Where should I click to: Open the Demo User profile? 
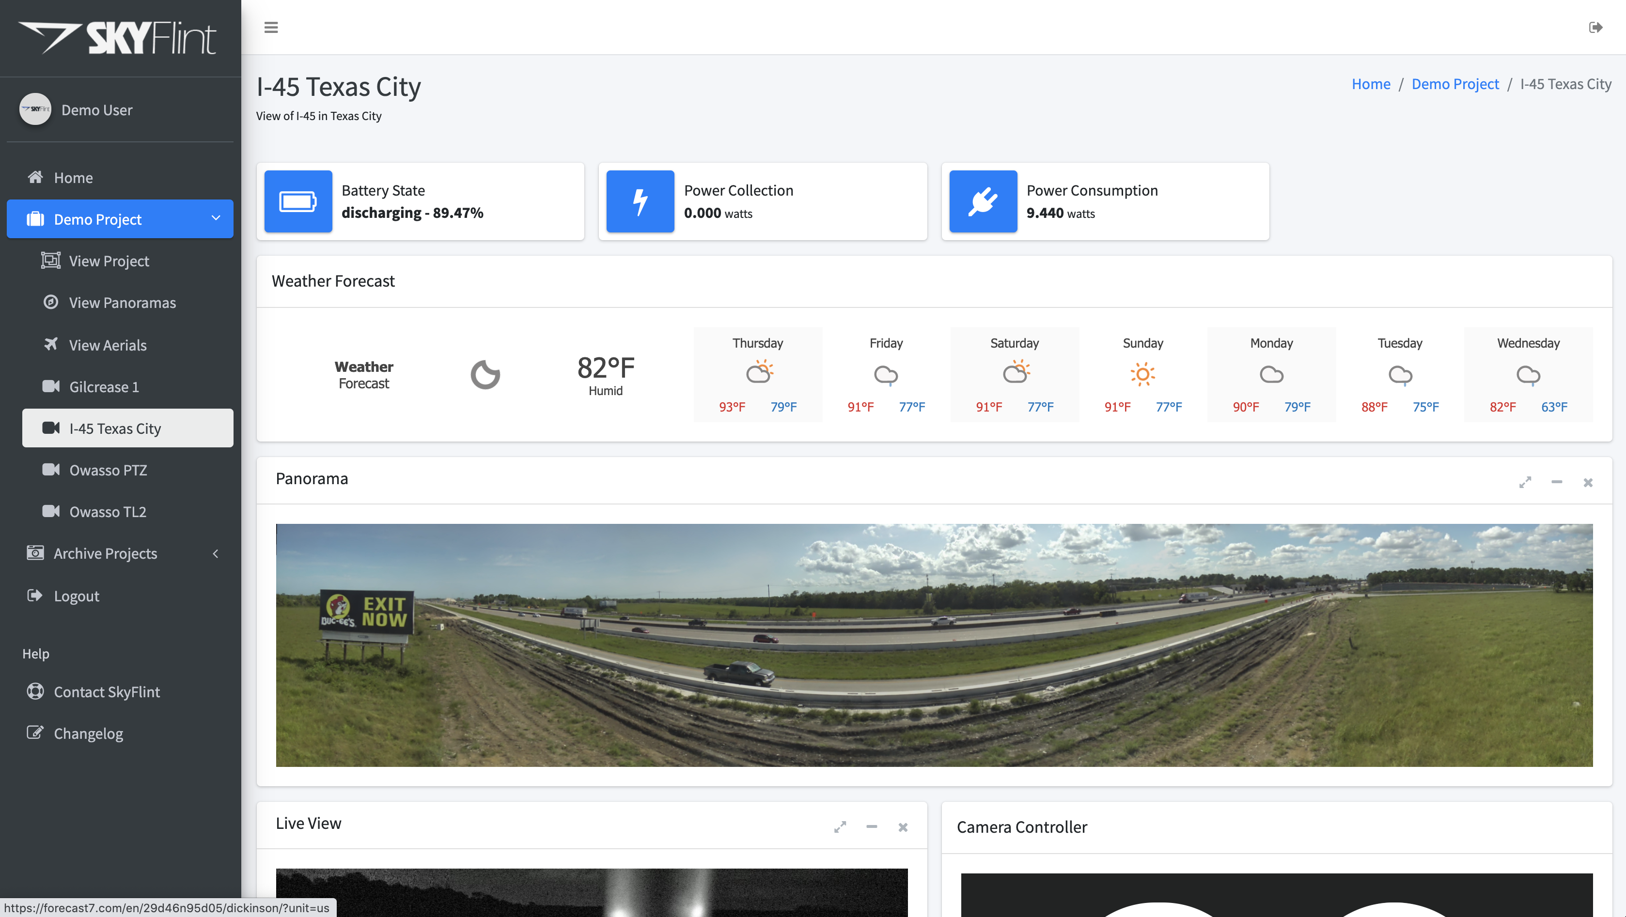(x=96, y=110)
